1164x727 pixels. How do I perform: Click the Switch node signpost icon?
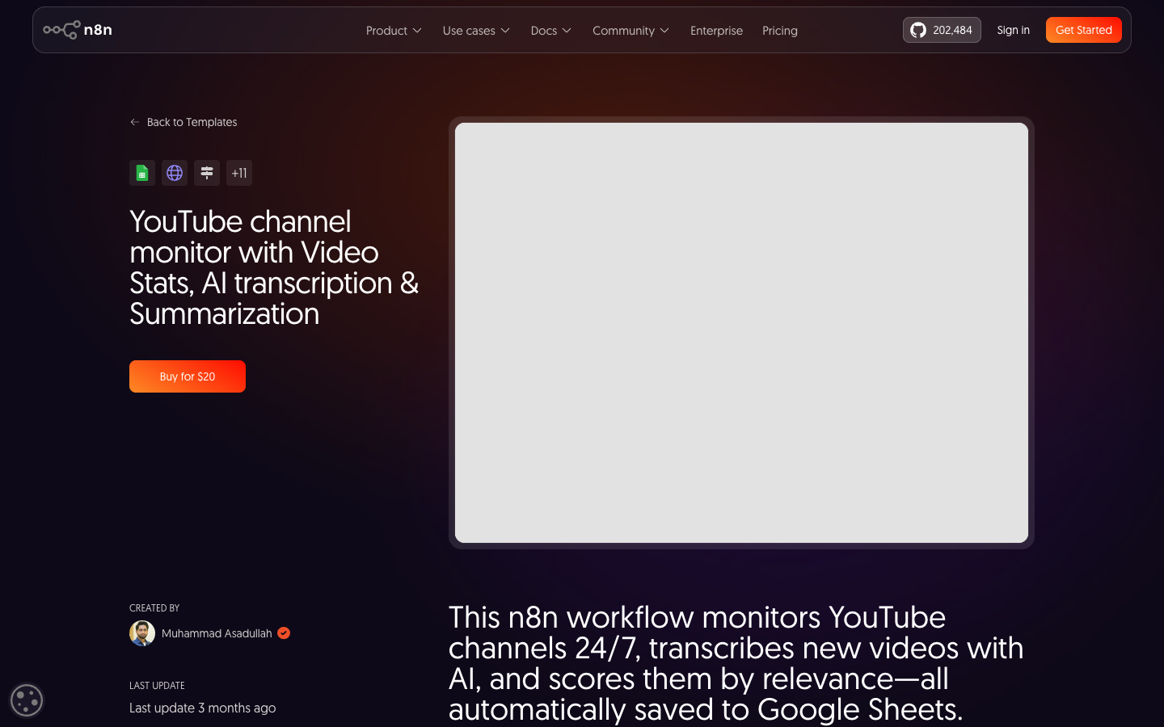click(207, 173)
